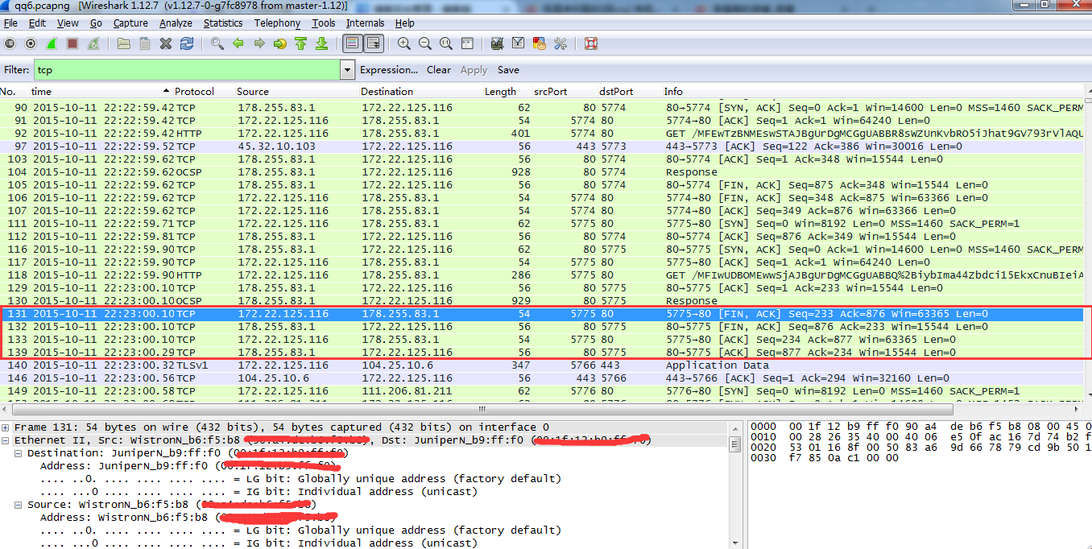Screen dimensions: 1092x549
Task: Open help lifebuoy icon
Action: click(590, 43)
